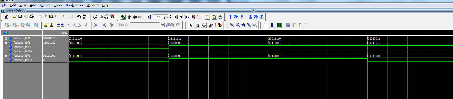The height and width of the screenshot is (99, 453).
Task: Click Find Next Transition arrow icon
Action: tap(63, 25)
